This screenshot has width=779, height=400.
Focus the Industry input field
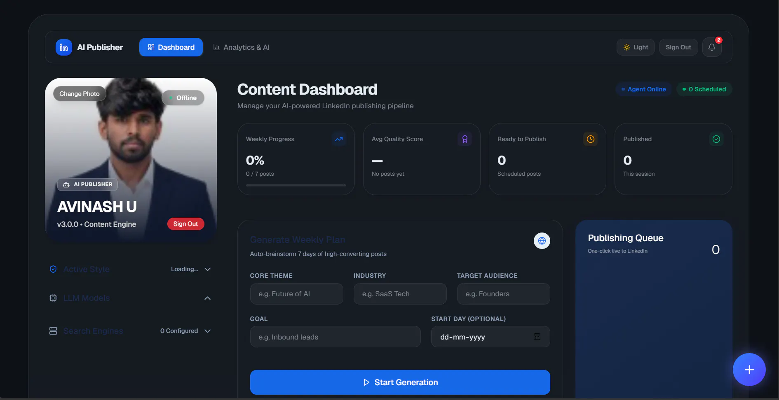[x=400, y=294]
